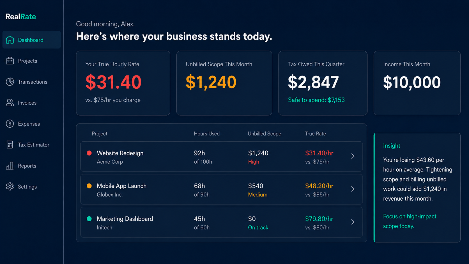
Task: Follow the Focus on high-impact scope link
Action: pos(410,221)
